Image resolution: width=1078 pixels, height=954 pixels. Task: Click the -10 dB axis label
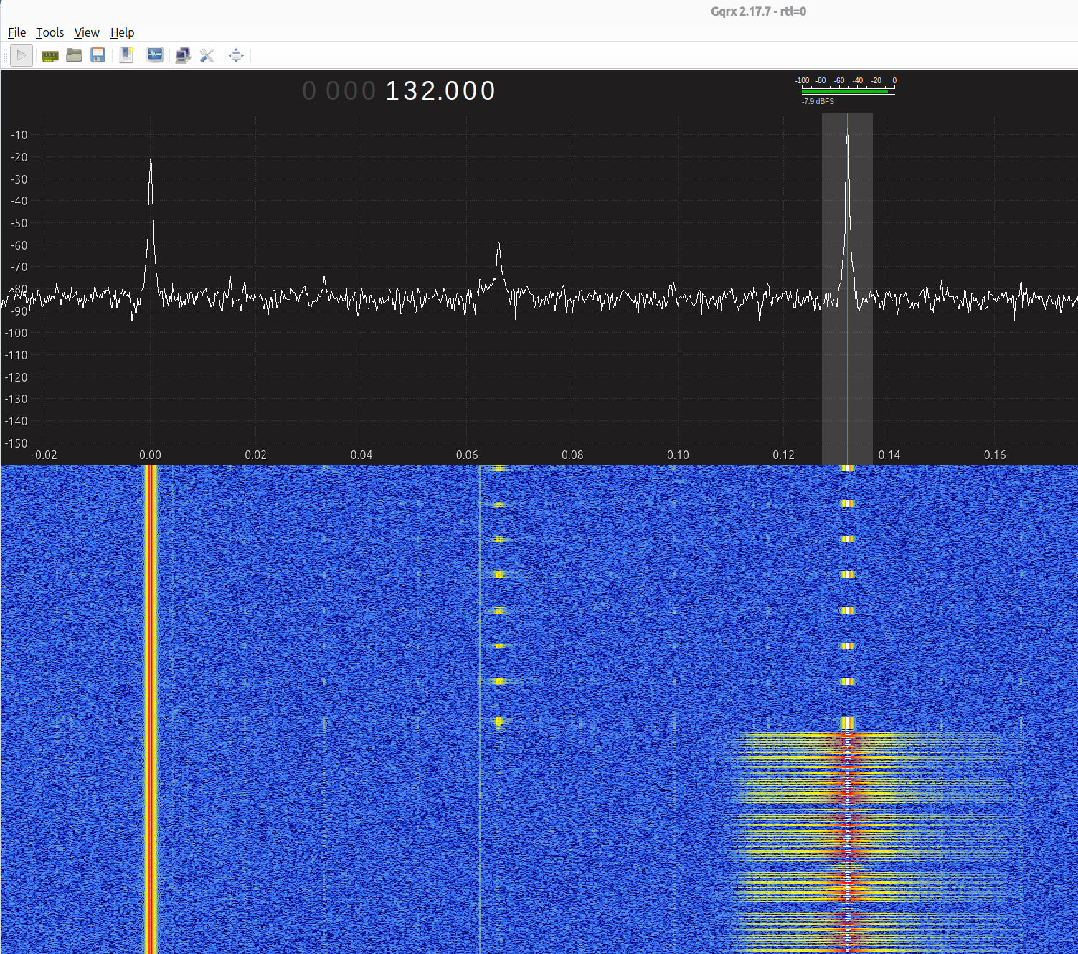point(19,135)
